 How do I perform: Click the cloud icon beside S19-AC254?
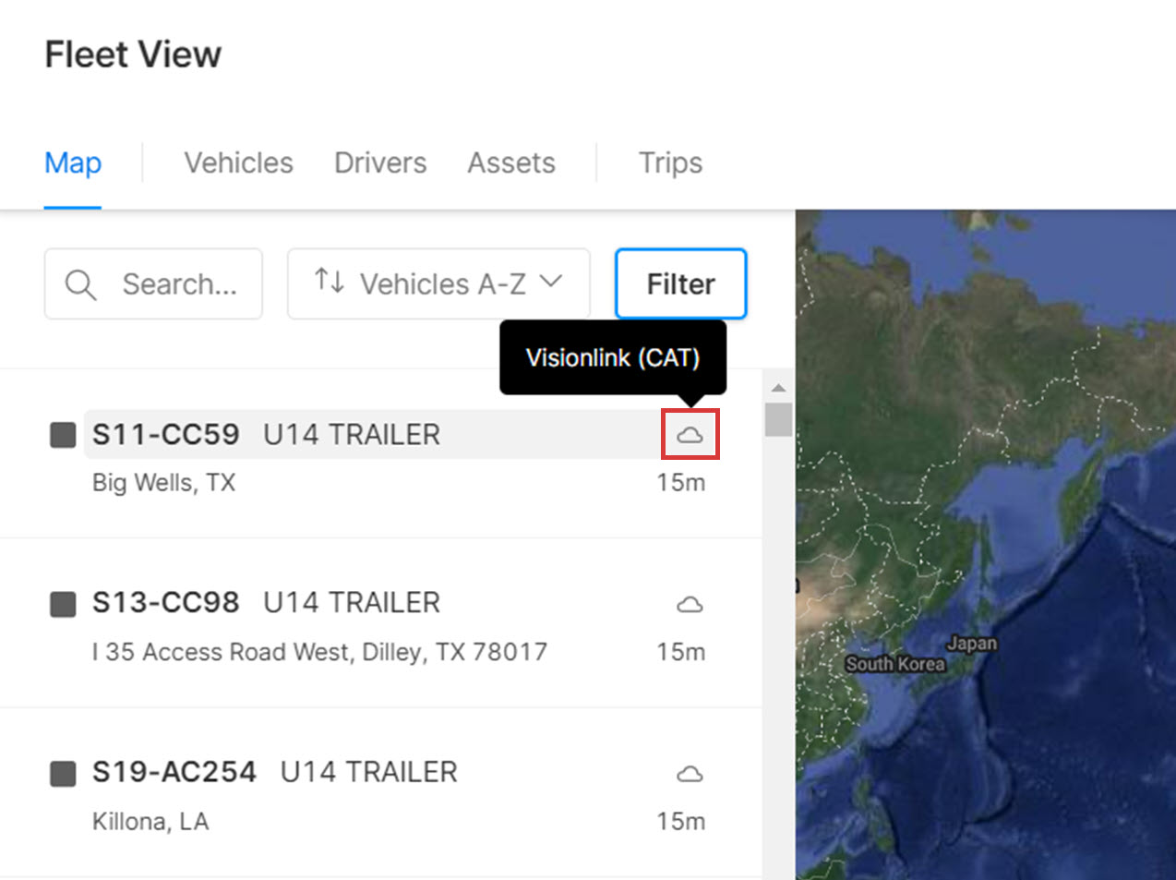coord(690,774)
